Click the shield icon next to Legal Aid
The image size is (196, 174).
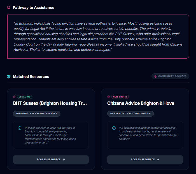click(x=14, y=97)
